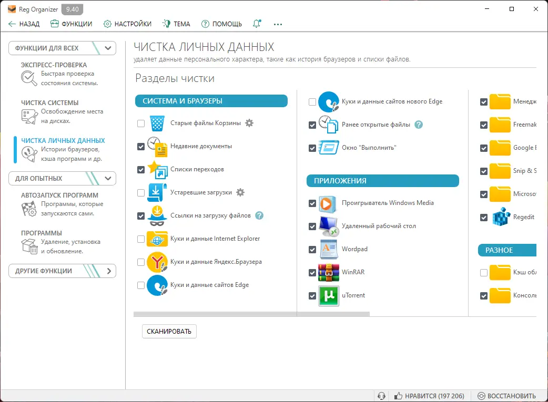548x402 pixels.
Task: Open the НАСТРОЙКИ menu
Action: (128, 24)
